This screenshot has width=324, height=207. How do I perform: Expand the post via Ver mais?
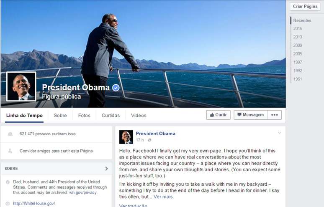click(163, 197)
